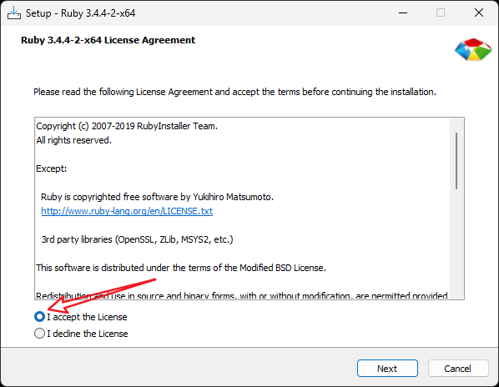The width and height of the screenshot is (499, 387).
Task: Click the greyed-out maximize window button
Action: 441,13
